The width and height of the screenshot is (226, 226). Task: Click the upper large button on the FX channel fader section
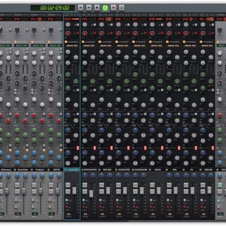click(x=186, y=185)
